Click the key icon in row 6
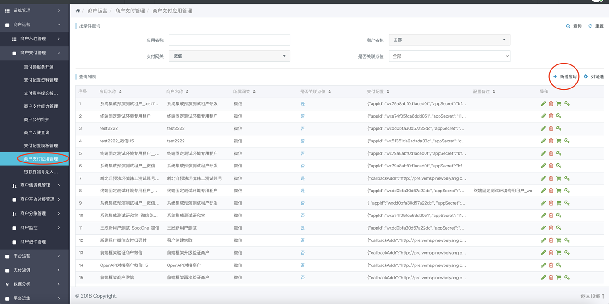Viewport: 609px width, 304px height. pyautogui.click(x=559, y=166)
